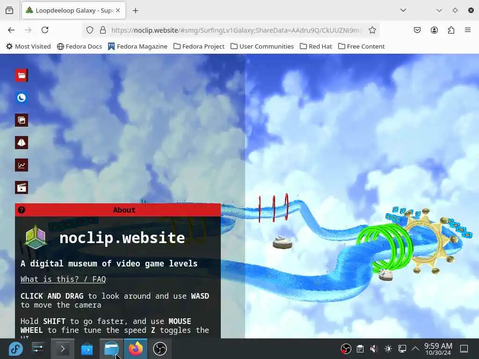Viewport: 479px width, 359px height.
Task: Expand the hidden system tray icons arrow
Action: coord(415,348)
